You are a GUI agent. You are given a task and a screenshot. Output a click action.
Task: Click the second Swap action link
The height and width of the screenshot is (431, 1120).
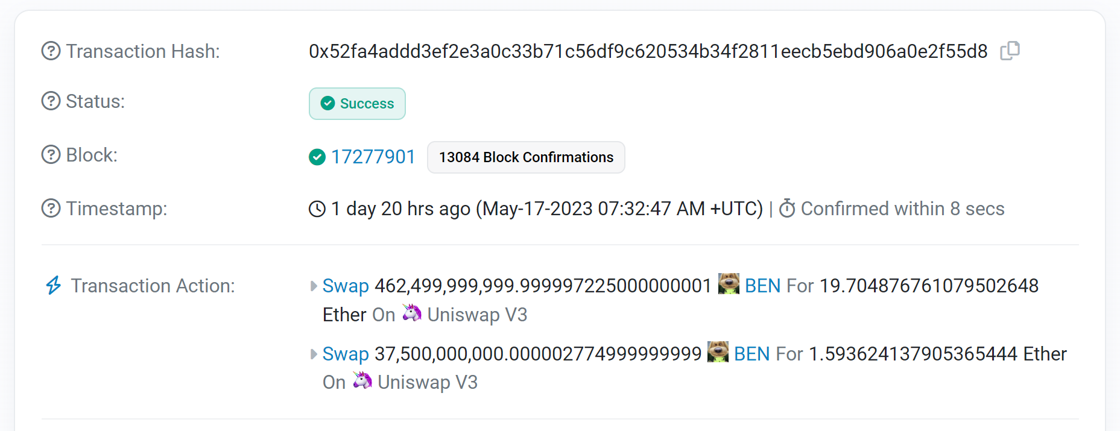(x=346, y=354)
